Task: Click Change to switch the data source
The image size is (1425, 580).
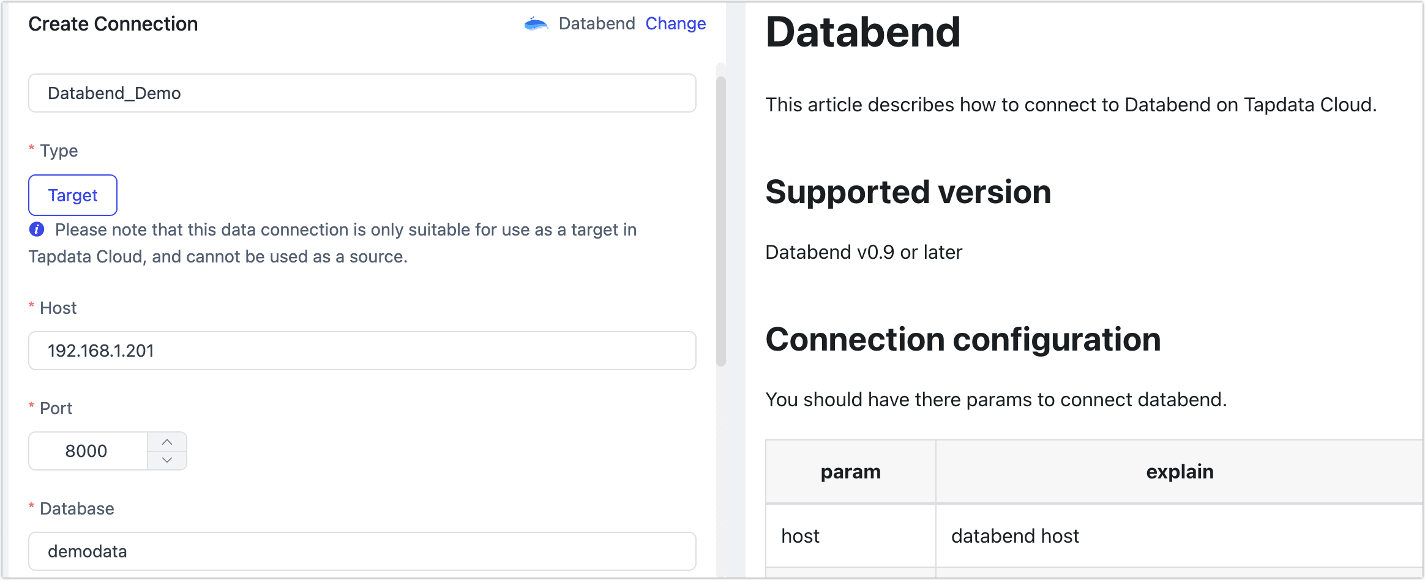Action: [x=675, y=23]
